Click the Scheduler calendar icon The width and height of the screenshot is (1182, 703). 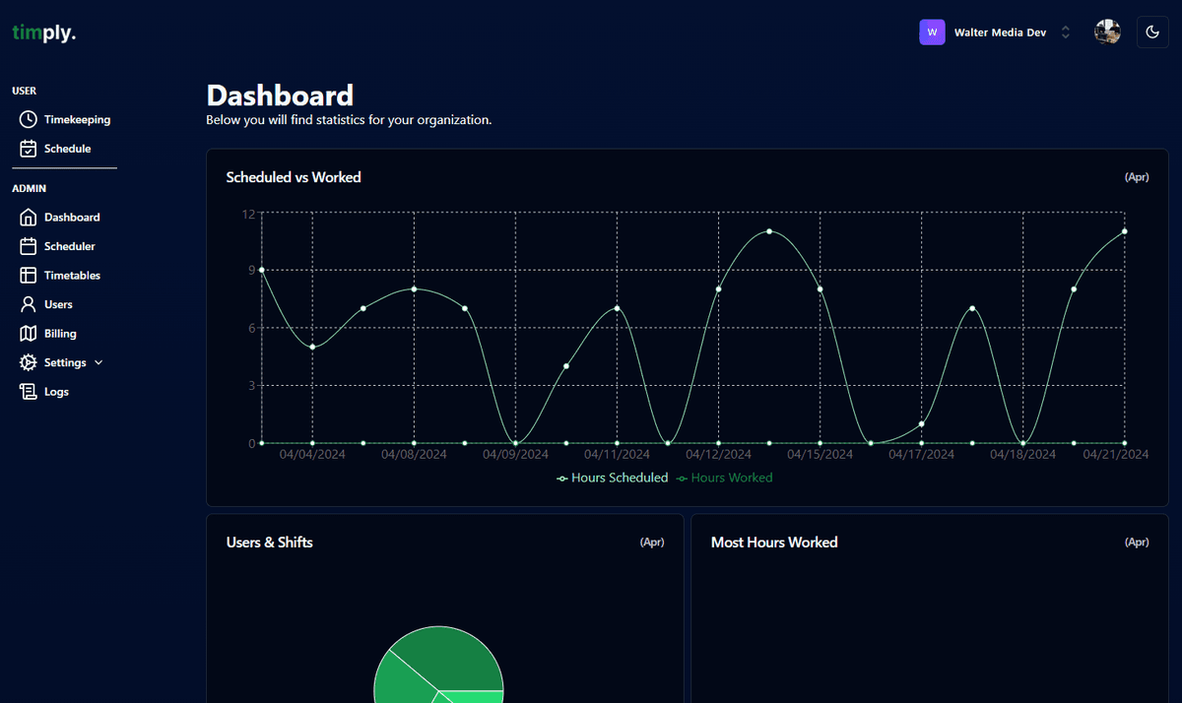[x=28, y=246]
